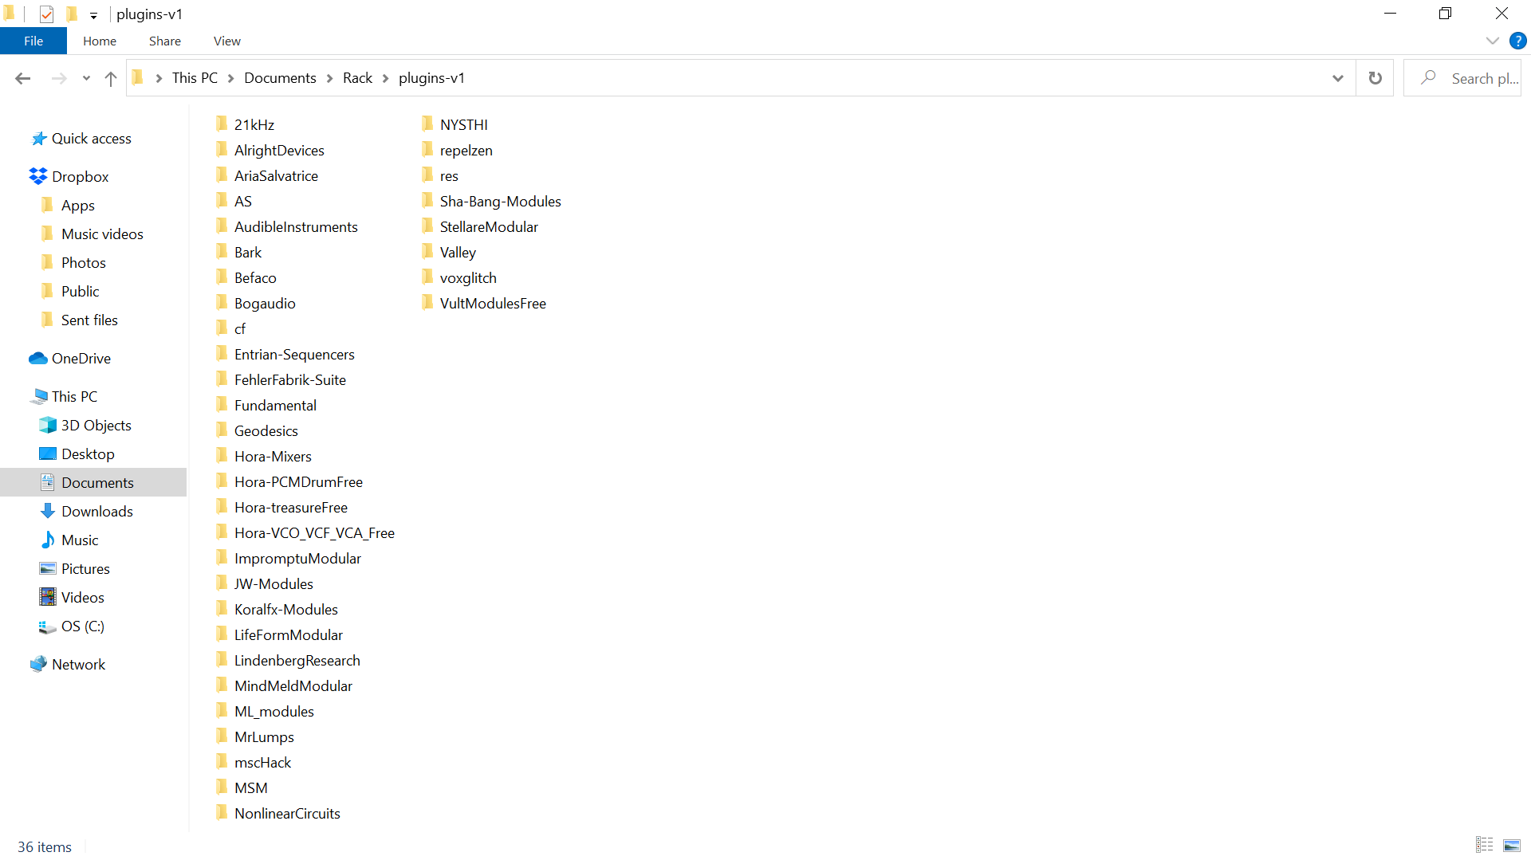
Task: Refresh the plugins-v1 folder view
Action: pyautogui.click(x=1376, y=78)
